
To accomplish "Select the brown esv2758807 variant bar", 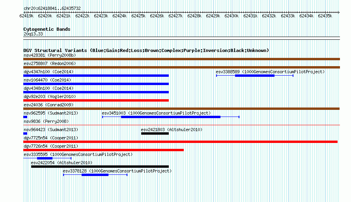I will click(181, 67).
